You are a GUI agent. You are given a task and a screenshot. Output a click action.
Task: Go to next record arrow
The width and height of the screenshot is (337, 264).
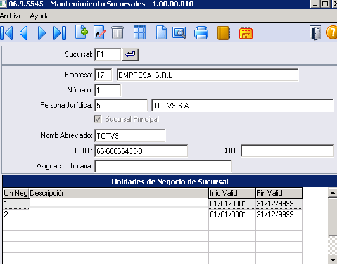pos(41,33)
